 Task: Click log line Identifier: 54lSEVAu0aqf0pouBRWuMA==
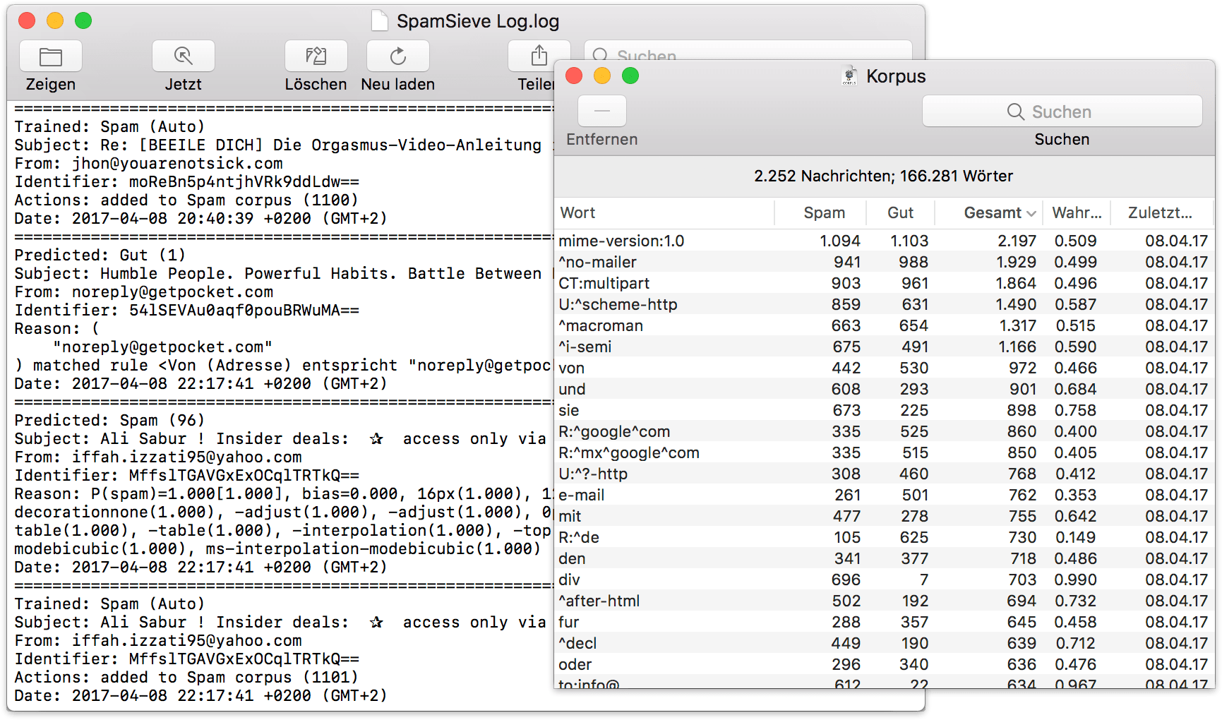pos(186,310)
